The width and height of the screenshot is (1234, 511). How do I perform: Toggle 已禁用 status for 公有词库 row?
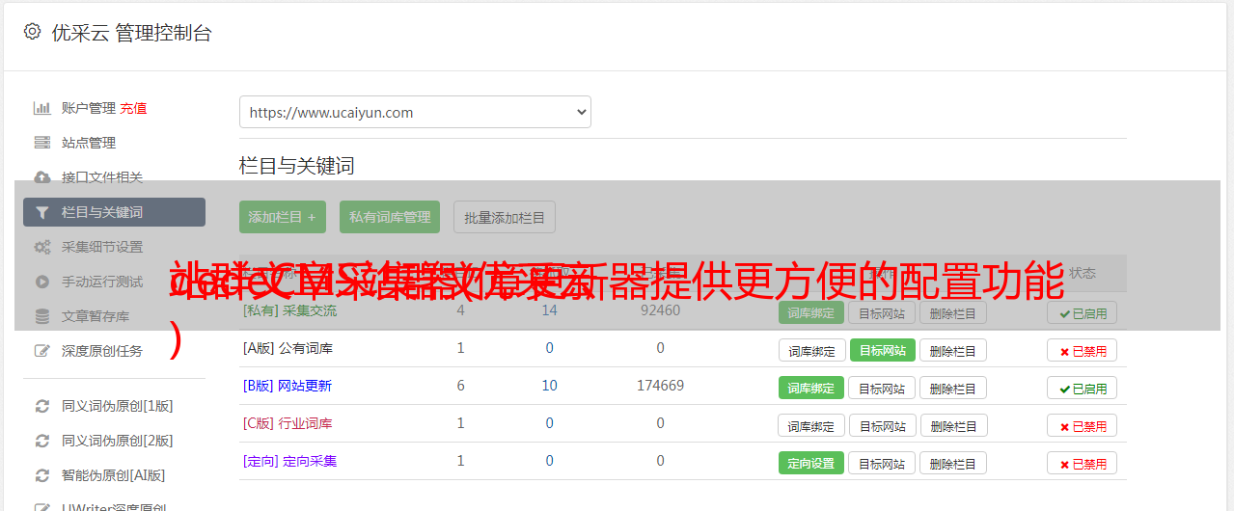pyautogui.click(x=1083, y=350)
